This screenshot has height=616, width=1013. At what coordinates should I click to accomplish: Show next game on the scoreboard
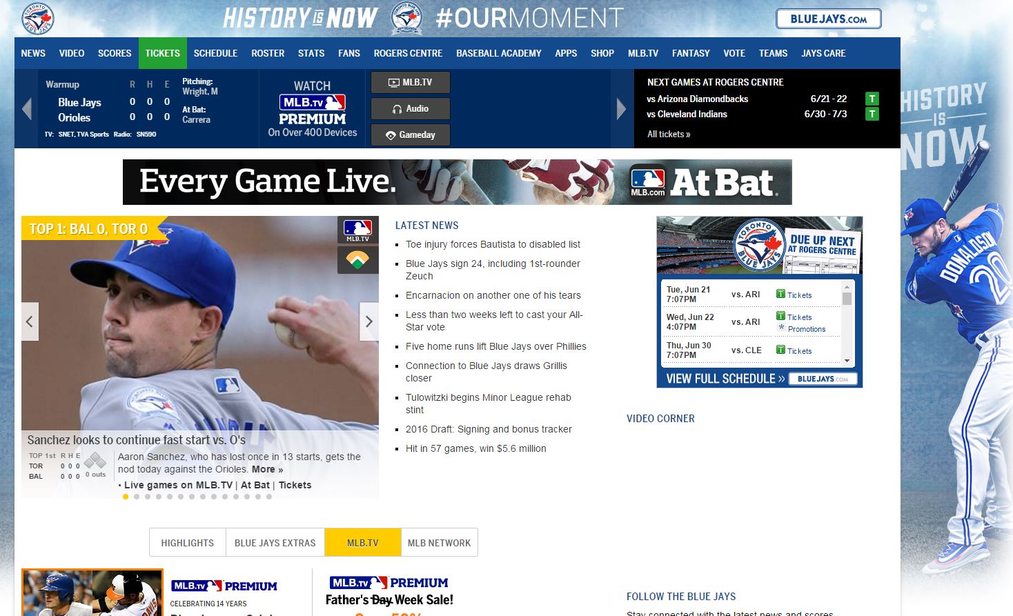coord(621,108)
